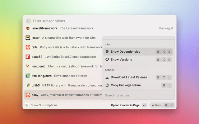Choose Show Versions from the action menu

pos(121,60)
